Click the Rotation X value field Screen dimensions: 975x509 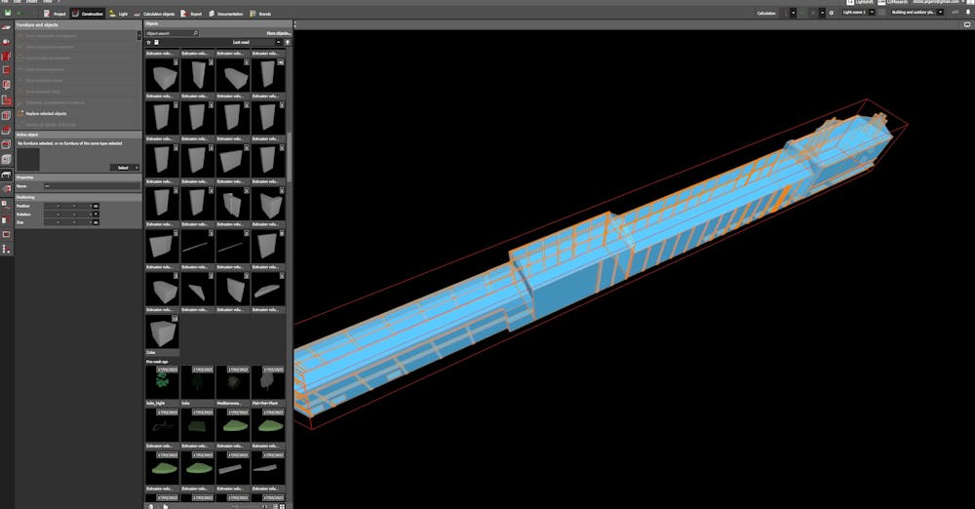pyautogui.click(x=52, y=215)
